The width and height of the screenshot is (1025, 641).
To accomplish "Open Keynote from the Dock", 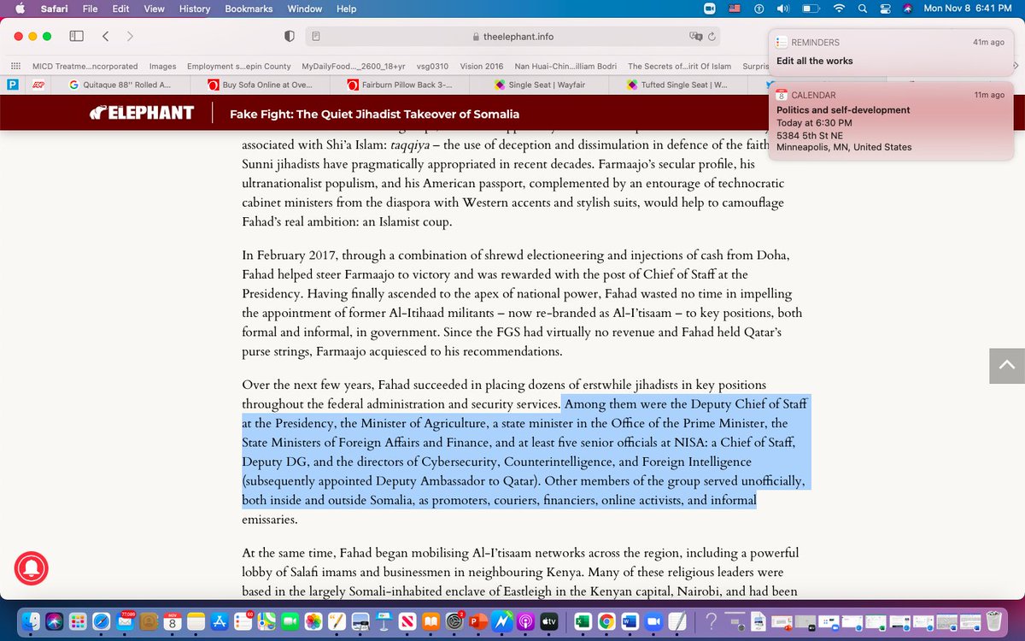I will (x=384, y=621).
